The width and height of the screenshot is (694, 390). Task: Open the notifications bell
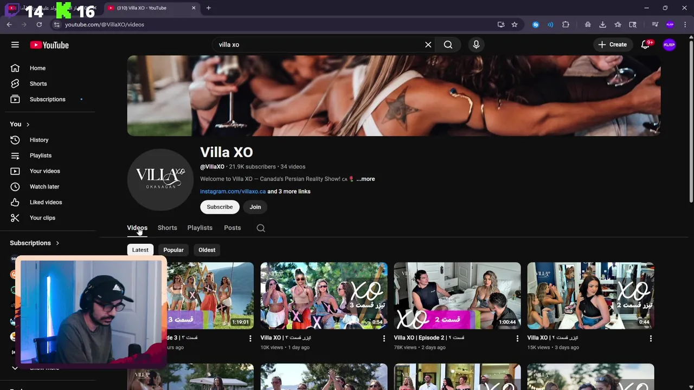coord(645,45)
